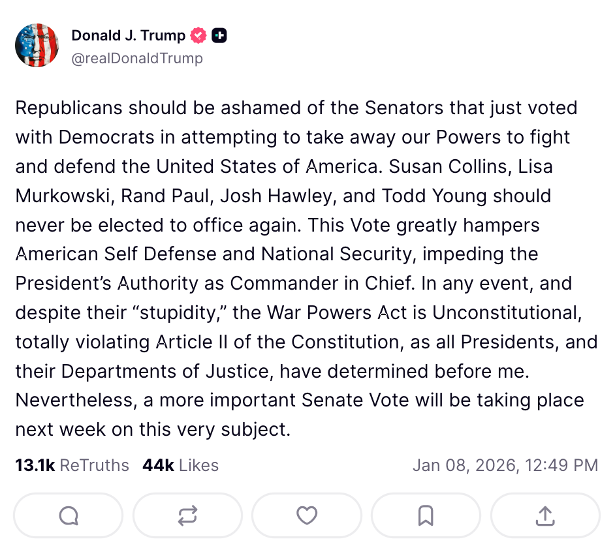Bookmark this post
This screenshot has height=548, width=615.
click(426, 516)
